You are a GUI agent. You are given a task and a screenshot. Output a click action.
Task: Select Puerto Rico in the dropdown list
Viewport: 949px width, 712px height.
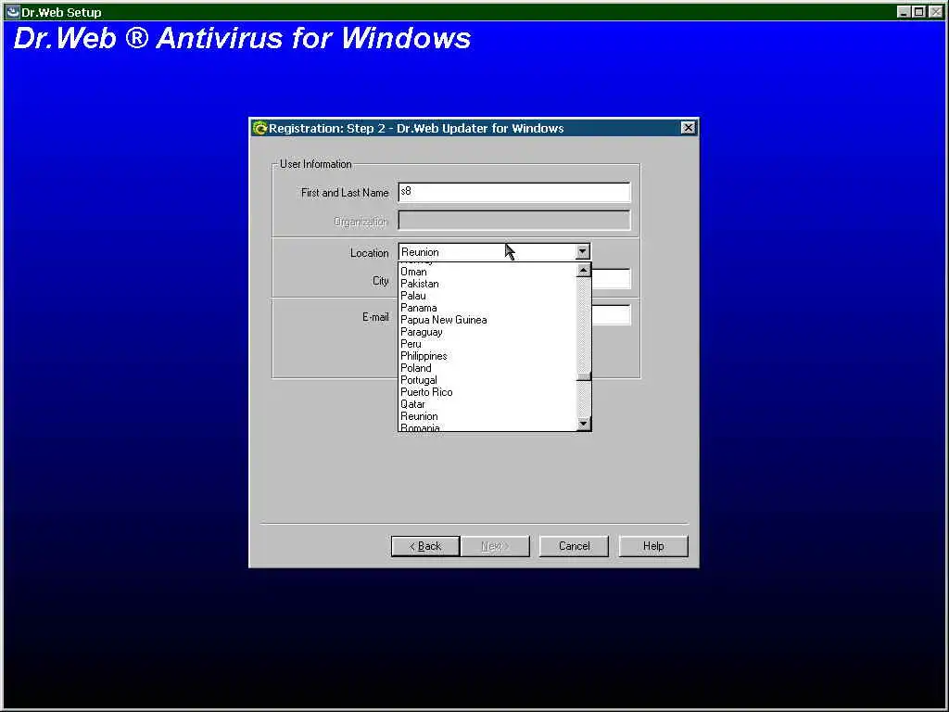pyautogui.click(x=487, y=392)
